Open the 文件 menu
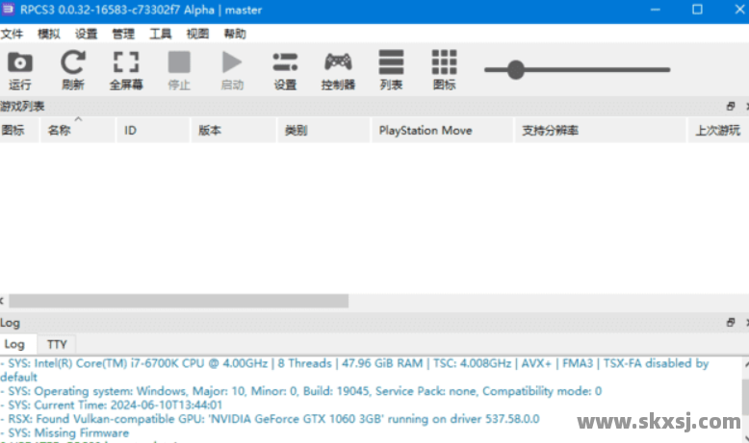Viewport: 749px width, 443px height. pyautogui.click(x=12, y=33)
